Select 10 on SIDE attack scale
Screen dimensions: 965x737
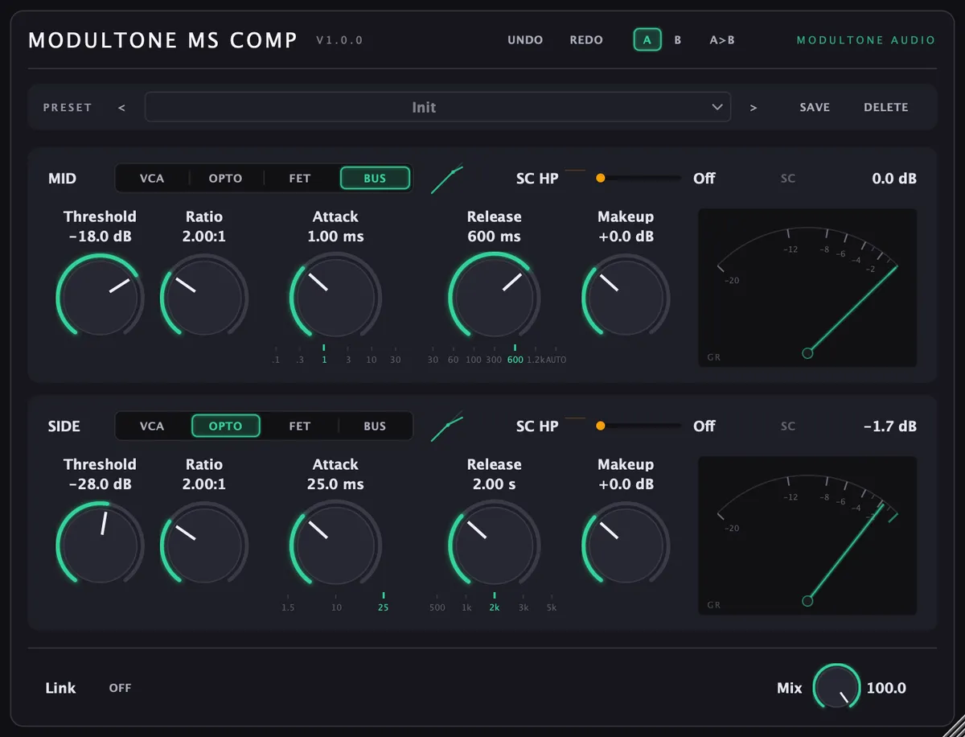tap(336, 607)
